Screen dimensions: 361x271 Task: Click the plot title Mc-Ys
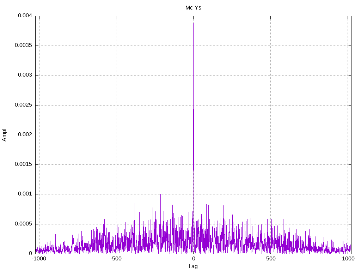pyautogui.click(x=193, y=7)
